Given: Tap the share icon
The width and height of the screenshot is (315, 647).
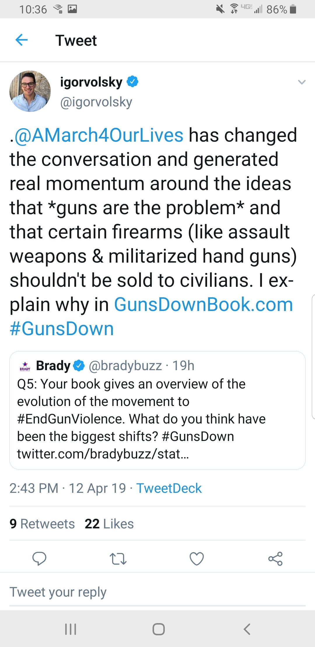Looking at the screenshot, I should pyautogui.click(x=275, y=559).
